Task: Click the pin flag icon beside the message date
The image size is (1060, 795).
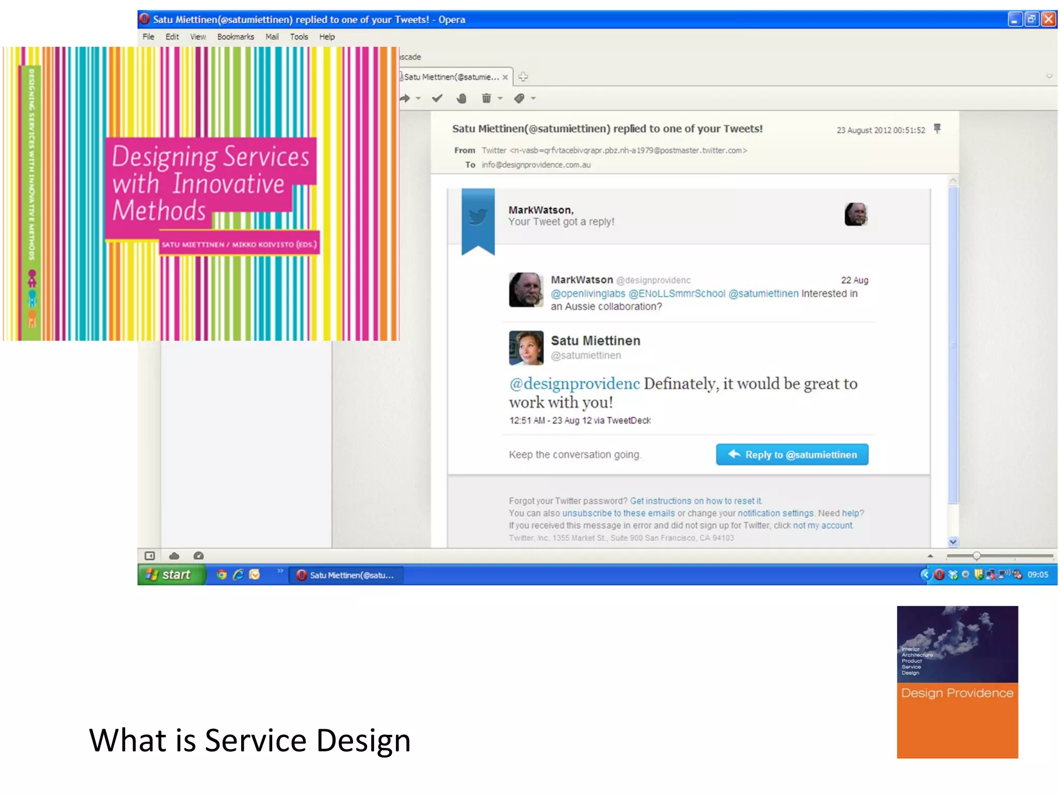Action: pos(937,128)
